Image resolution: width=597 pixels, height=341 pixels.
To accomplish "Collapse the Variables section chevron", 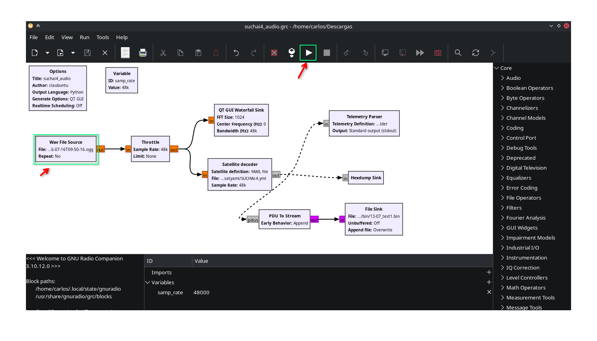I will tap(148, 282).
